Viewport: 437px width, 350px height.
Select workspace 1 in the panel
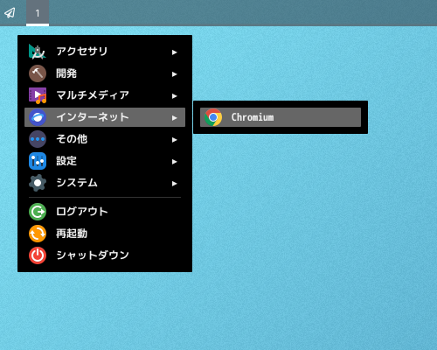[38, 13]
